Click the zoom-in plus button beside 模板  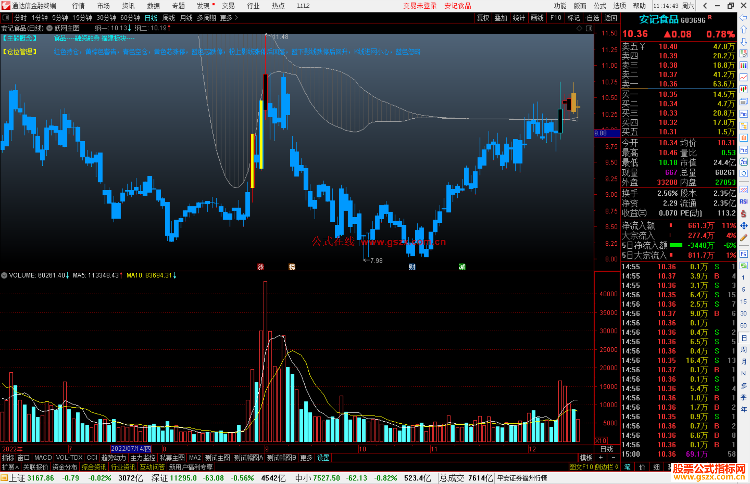[601, 458]
